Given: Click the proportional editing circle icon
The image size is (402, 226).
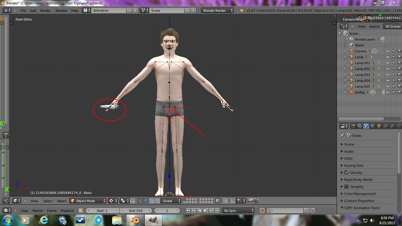Looking at the screenshot, I should pos(225,201).
